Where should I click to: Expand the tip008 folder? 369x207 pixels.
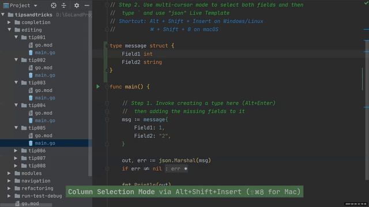point(16,166)
